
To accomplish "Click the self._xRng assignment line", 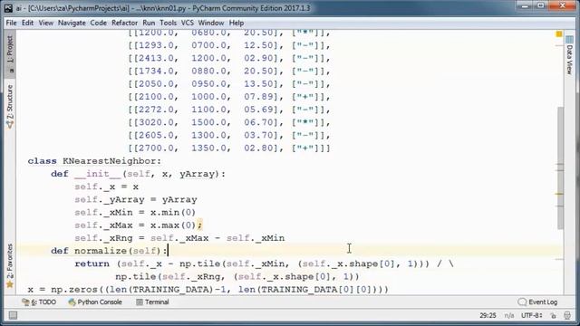I will (179, 238).
